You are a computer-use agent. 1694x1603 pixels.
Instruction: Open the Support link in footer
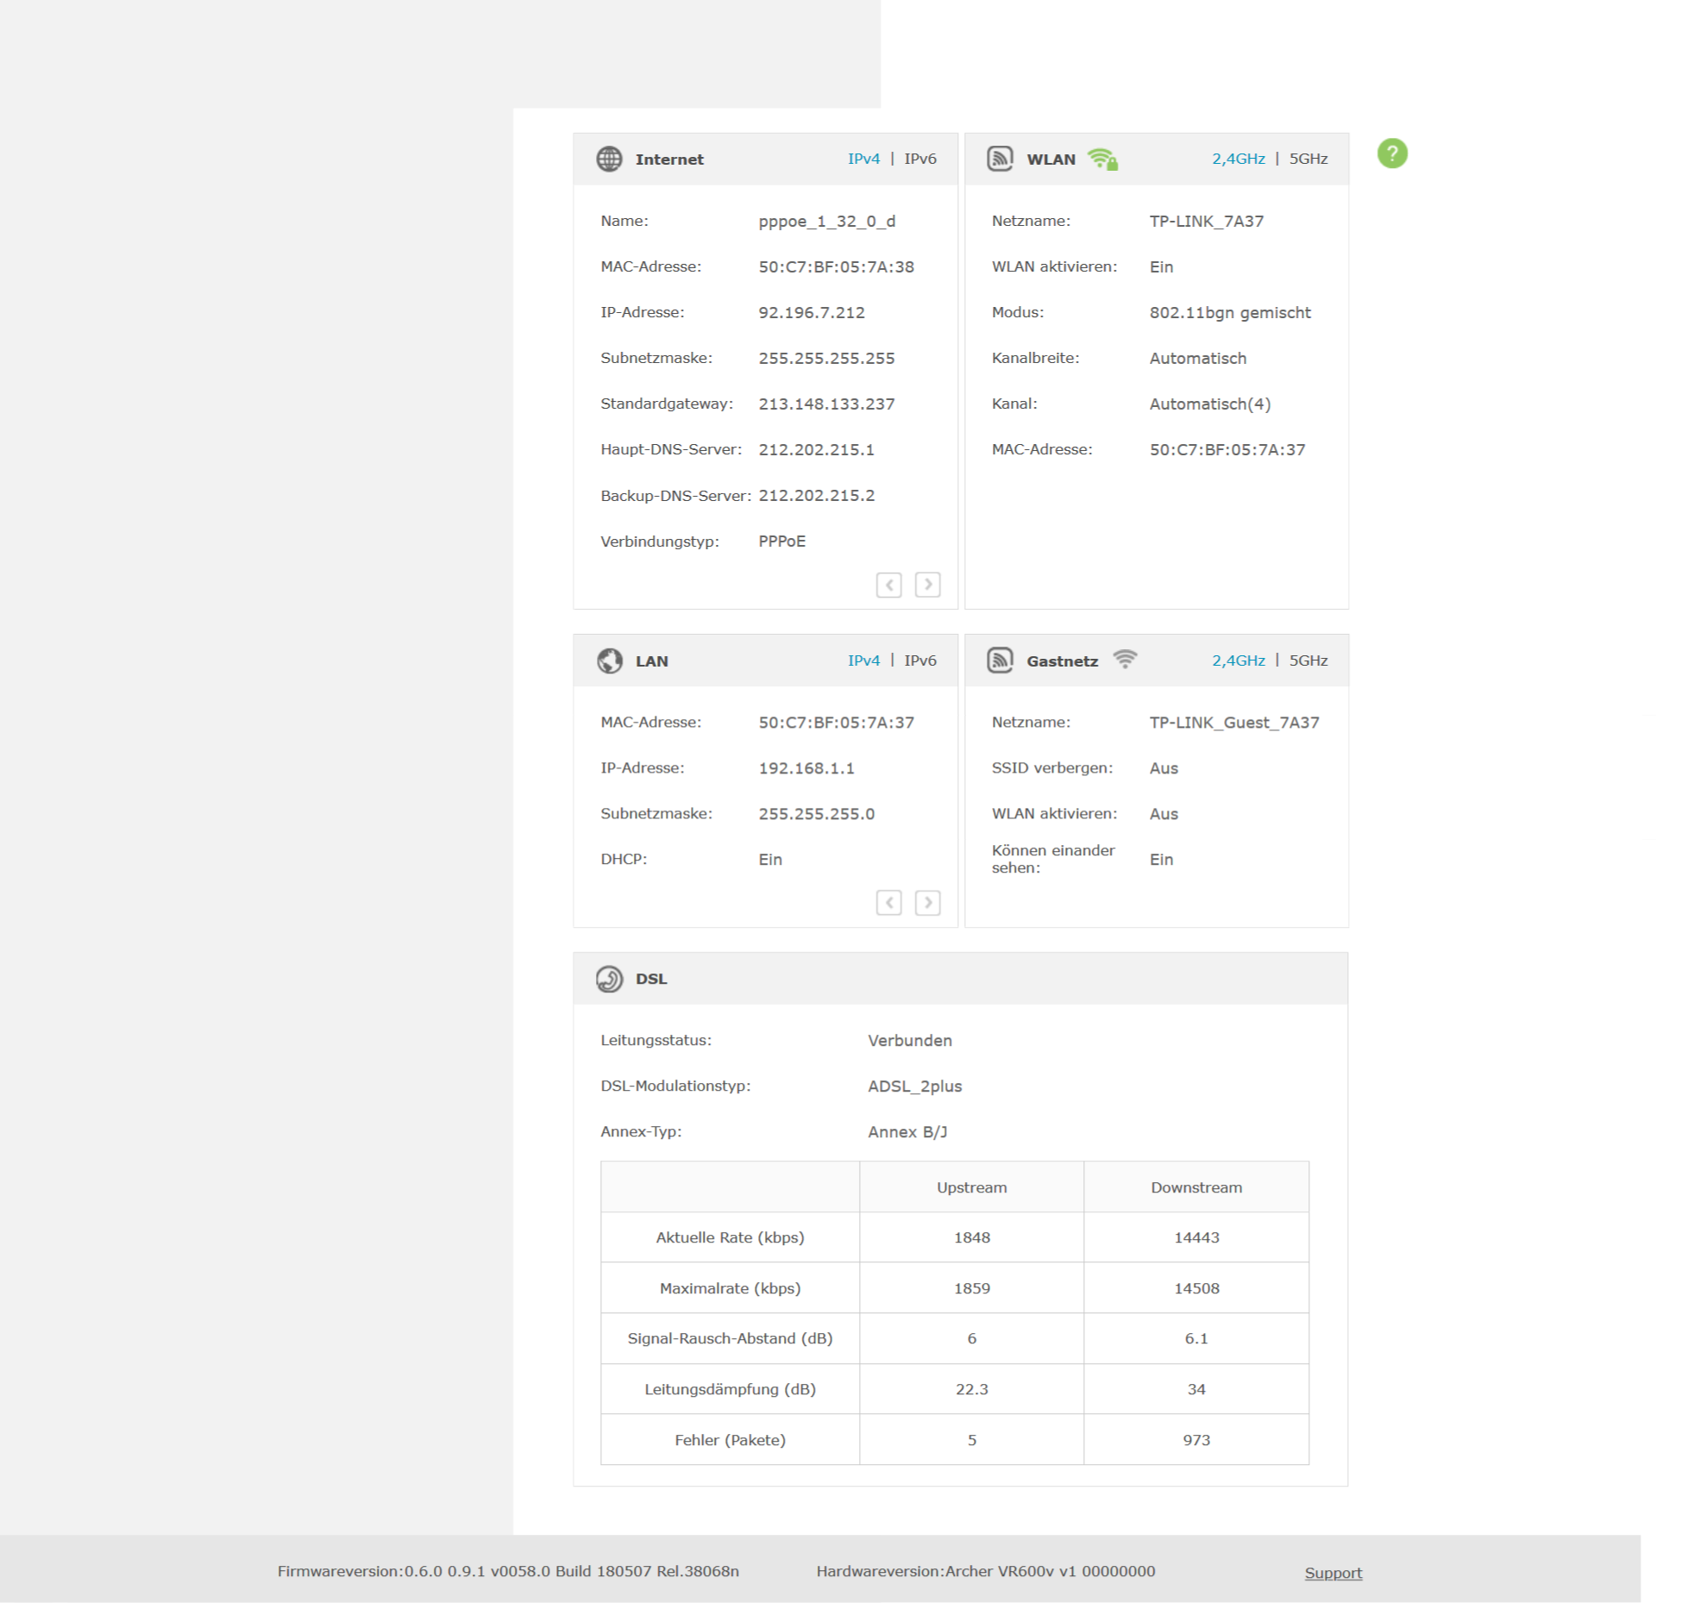coord(1333,1572)
